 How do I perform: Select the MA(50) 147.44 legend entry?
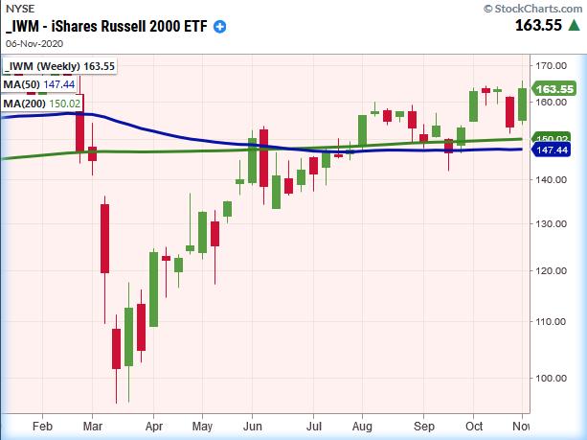[39, 83]
